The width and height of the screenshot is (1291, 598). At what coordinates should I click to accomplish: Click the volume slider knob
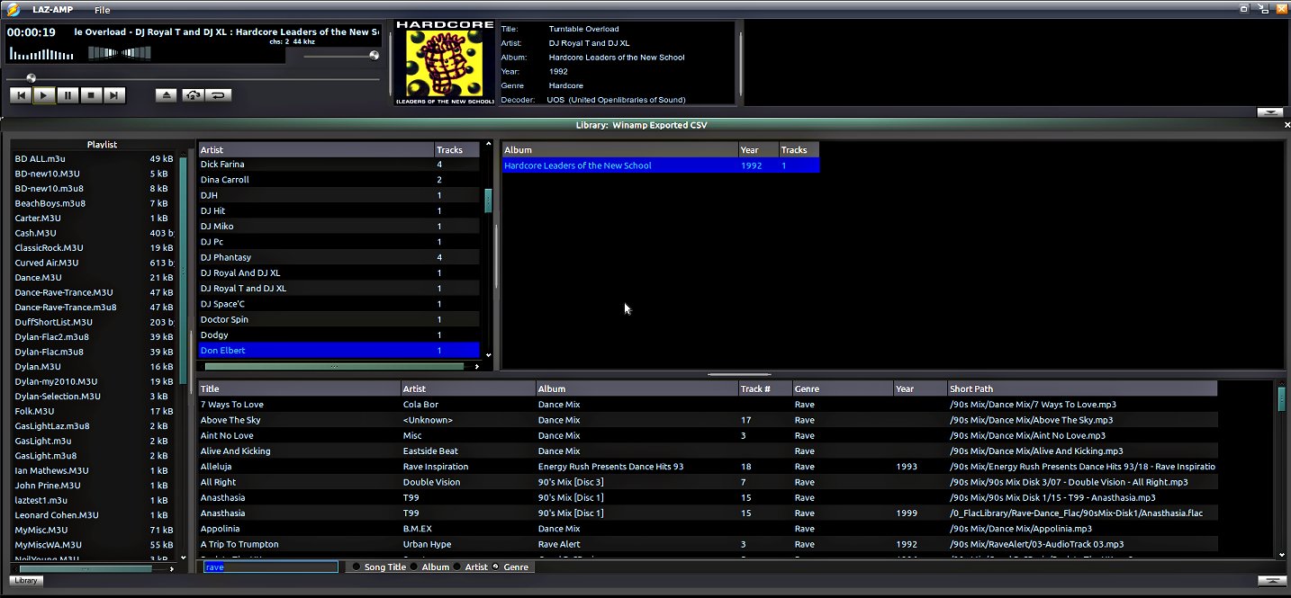point(374,56)
